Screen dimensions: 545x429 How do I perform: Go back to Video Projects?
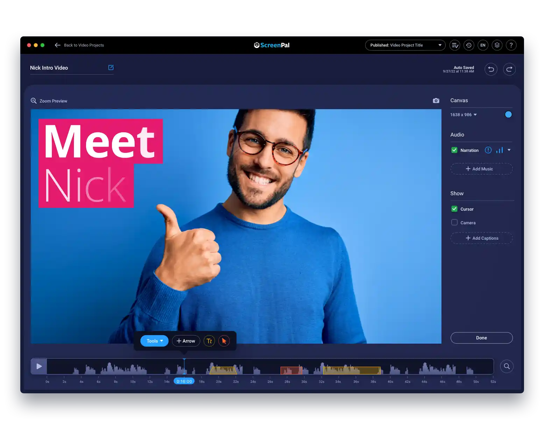(79, 45)
